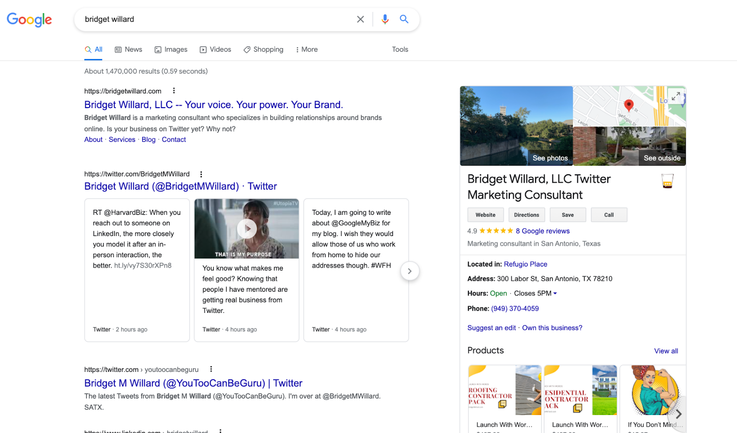Switch to the Images tab
The height and width of the screenshot is (433, 737).
click(x=171, y=49)
